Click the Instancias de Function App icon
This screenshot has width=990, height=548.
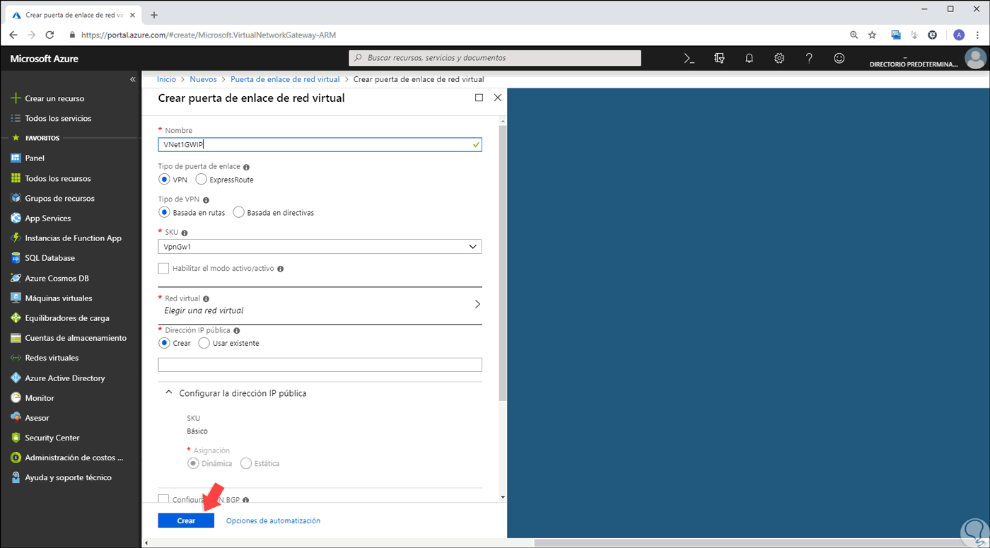point(16,238)
